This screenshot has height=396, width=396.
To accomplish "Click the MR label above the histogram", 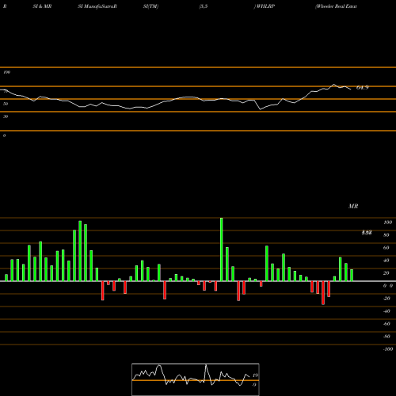I will (x=353, y=206).
